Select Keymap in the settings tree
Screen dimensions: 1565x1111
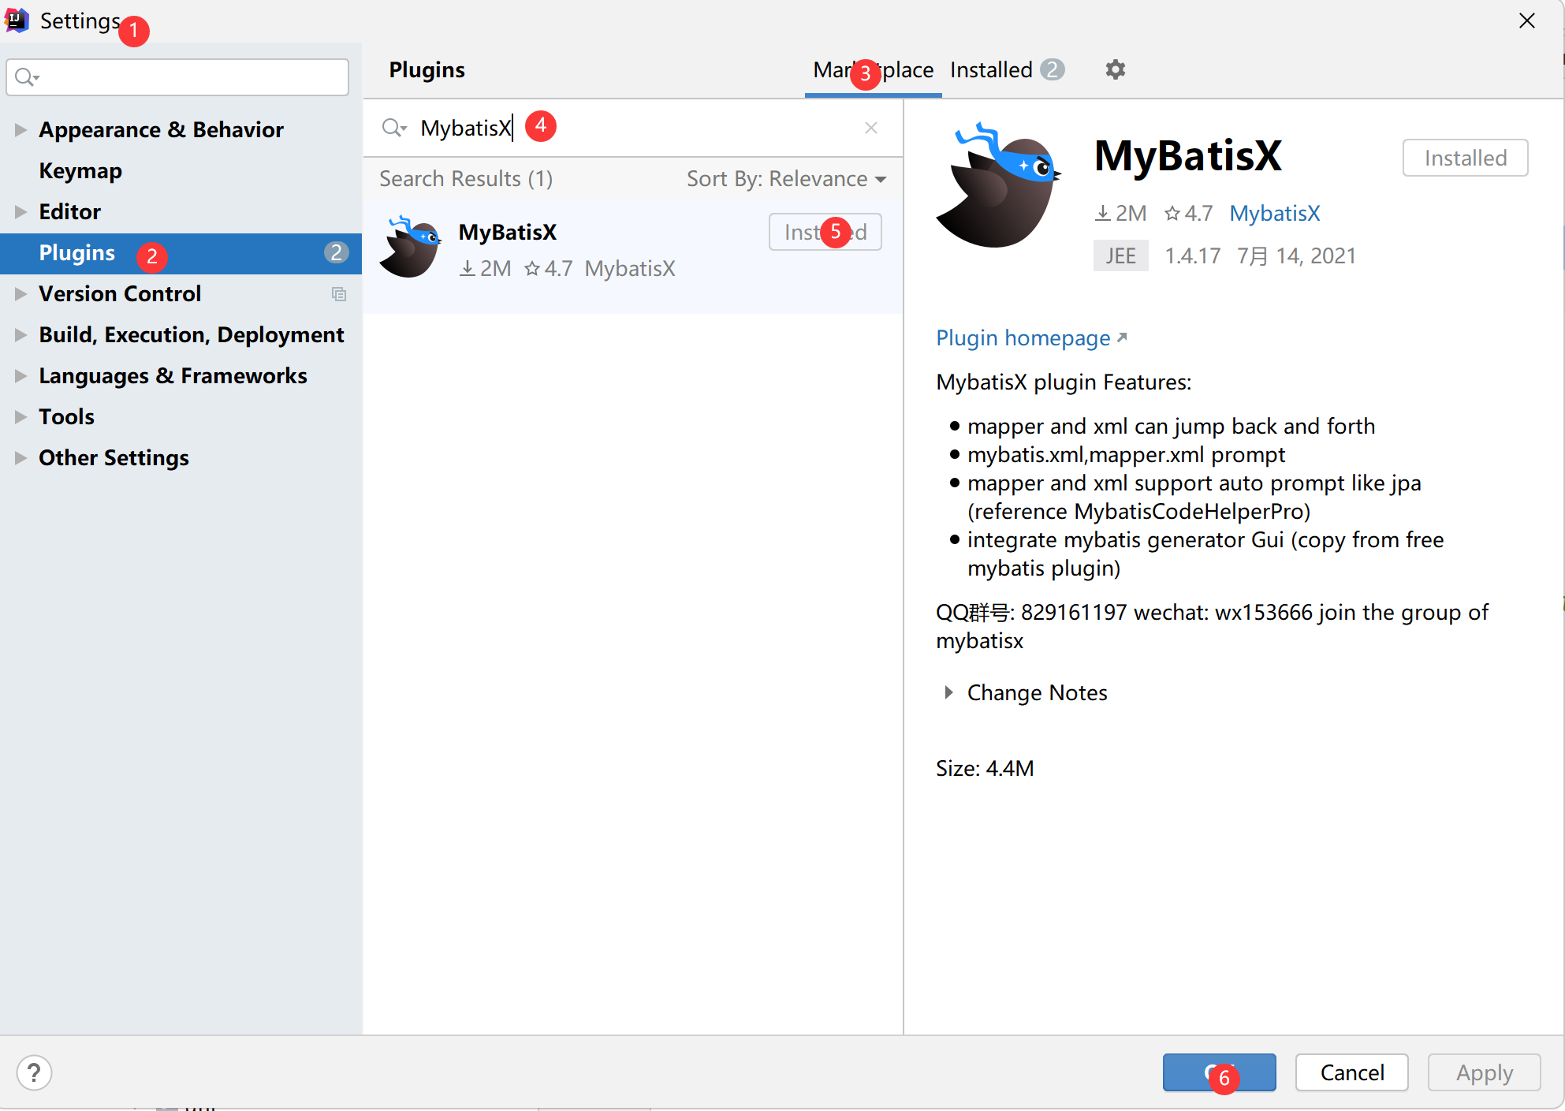tap(80, 170)
